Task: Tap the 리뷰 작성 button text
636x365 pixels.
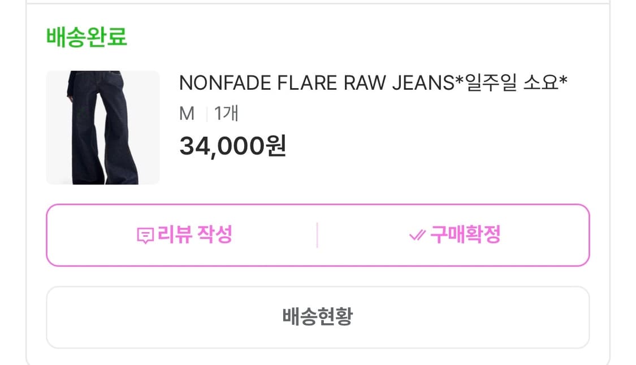Action: 194,234
